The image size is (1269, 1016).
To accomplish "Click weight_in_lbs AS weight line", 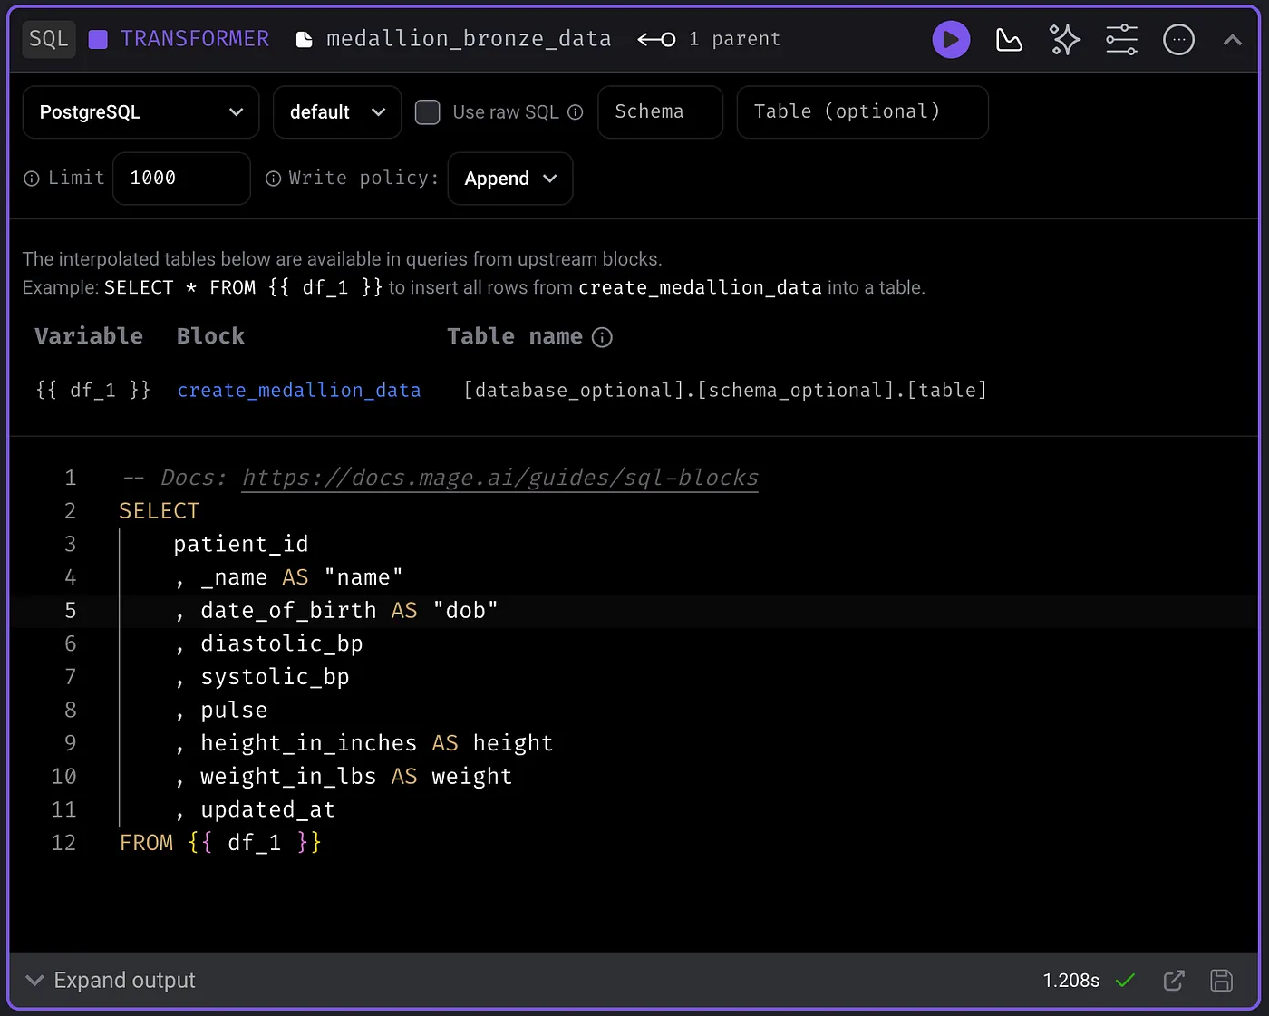I will (343, 777).
